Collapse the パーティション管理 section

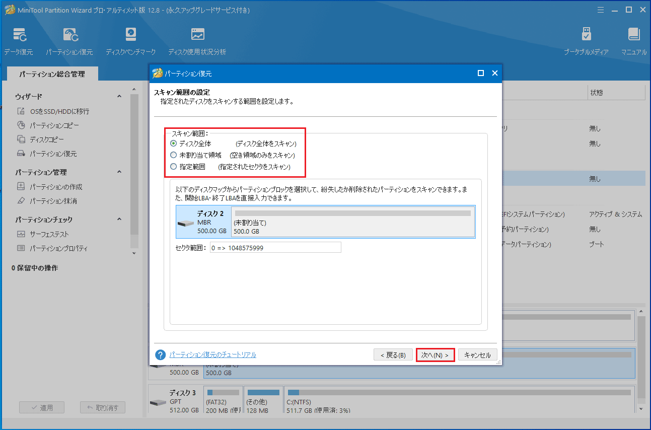pos(119,172)
